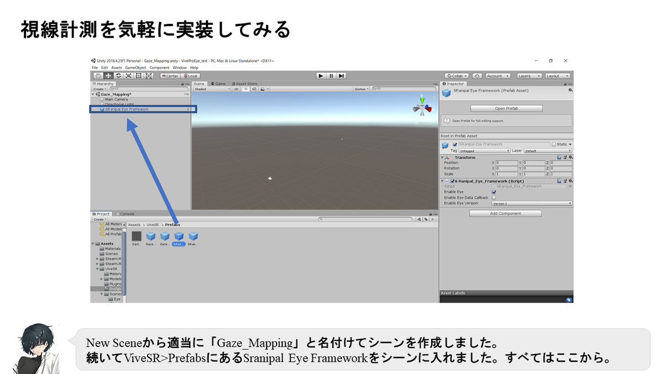Toggle scene audio speaker icon
The image size is (664, 374).
[253, 89]
